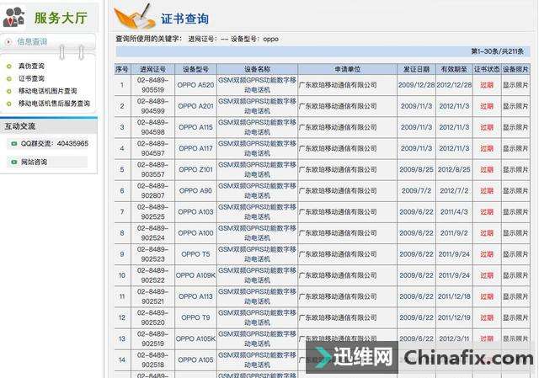This screenshot has width=539, height=378.
Task: Click model cell OPPO A105K
Action: tap(195, 338)
